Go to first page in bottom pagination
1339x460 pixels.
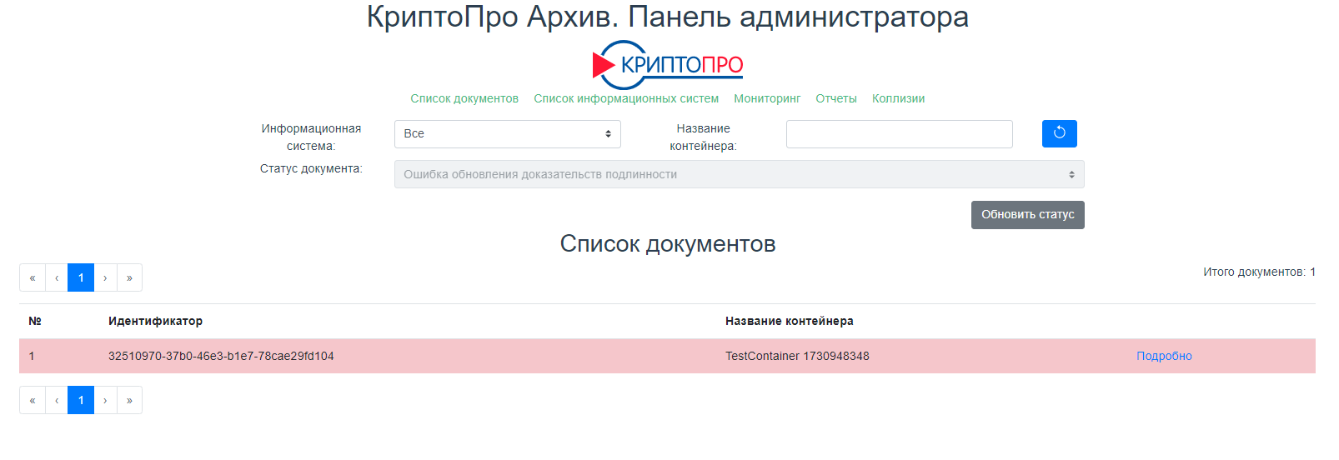pos(33,400)
